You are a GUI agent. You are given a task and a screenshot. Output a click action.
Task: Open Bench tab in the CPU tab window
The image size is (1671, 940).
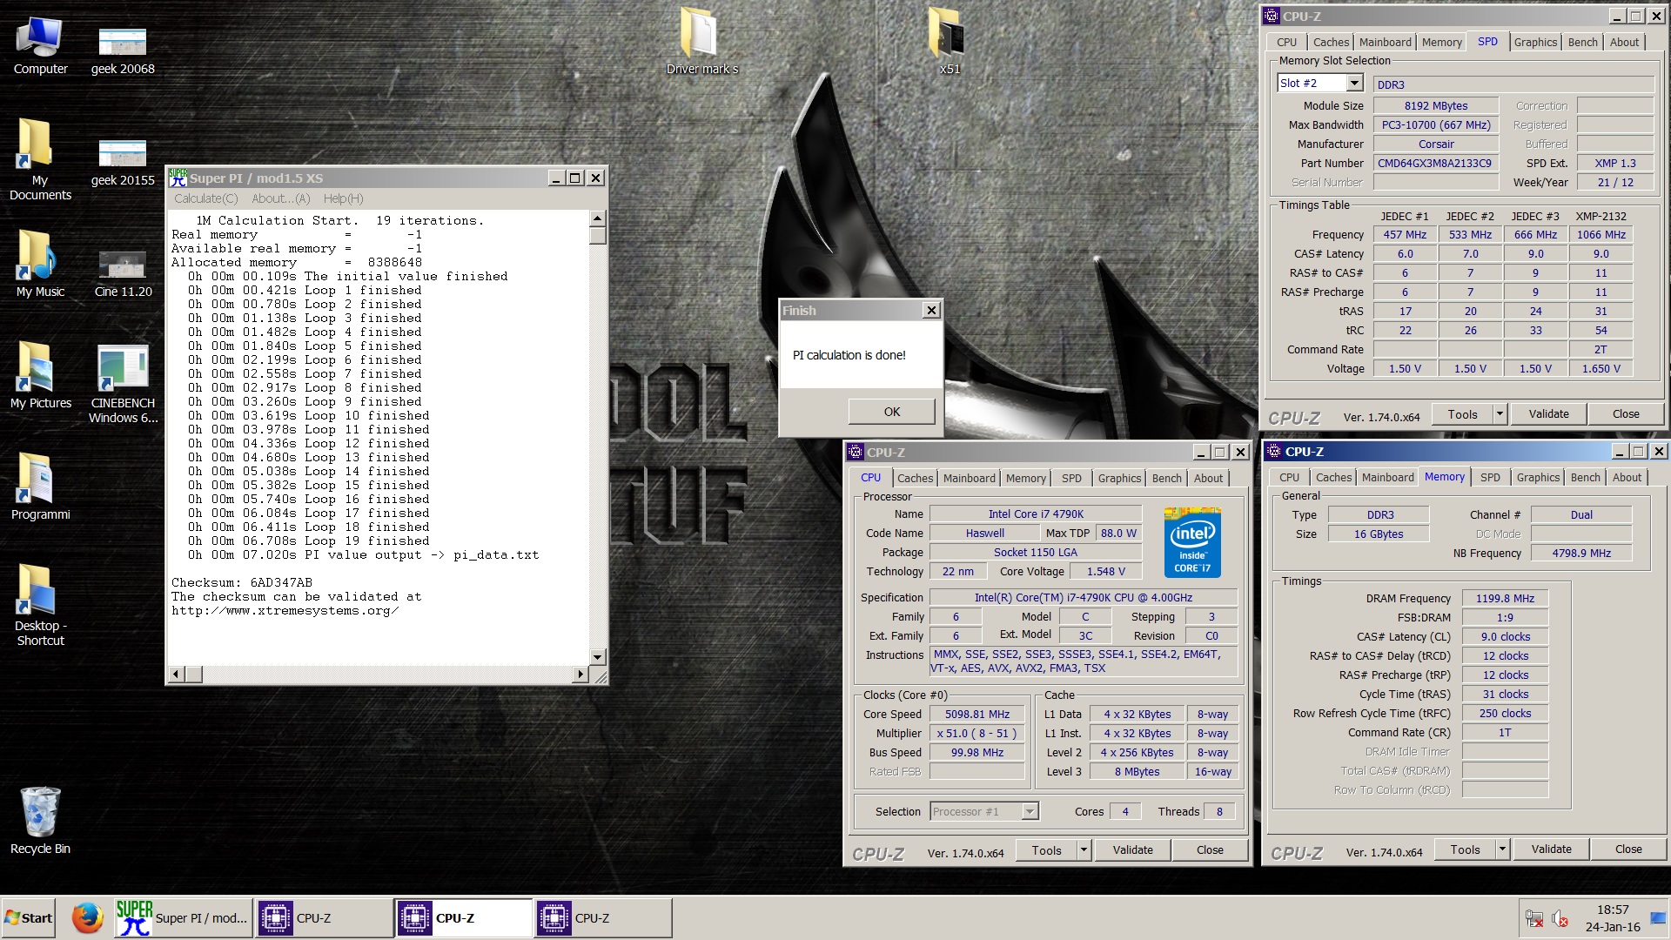point(1166,478)
